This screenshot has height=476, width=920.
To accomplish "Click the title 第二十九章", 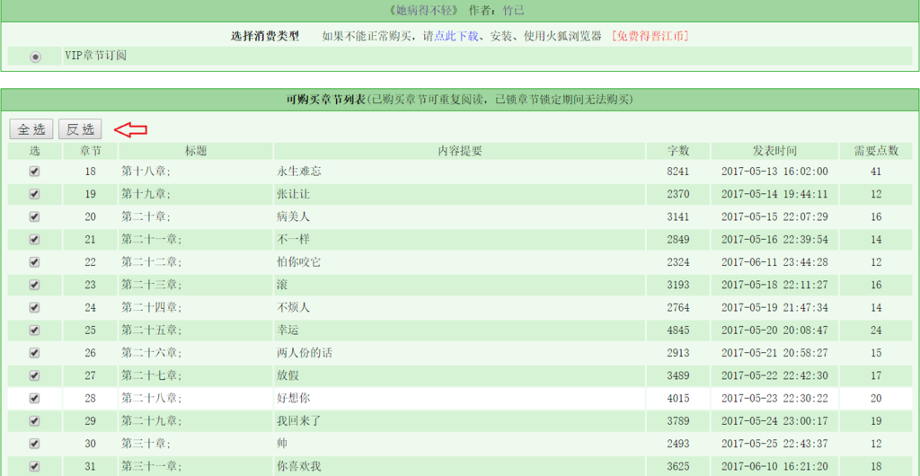I will point(151,421).
